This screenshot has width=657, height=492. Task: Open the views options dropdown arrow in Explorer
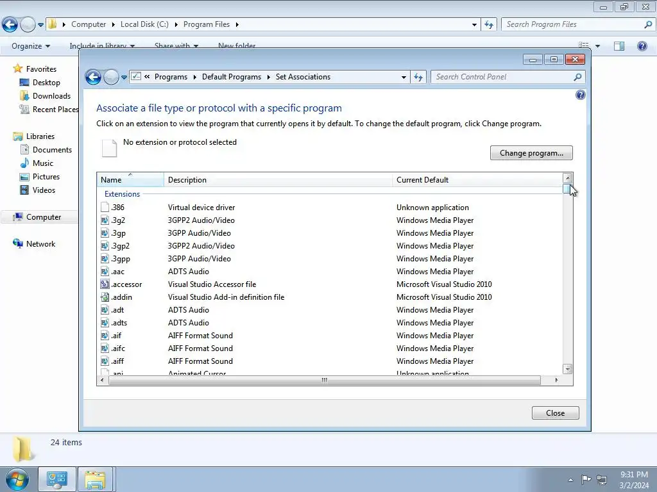[x=597, y=46]
